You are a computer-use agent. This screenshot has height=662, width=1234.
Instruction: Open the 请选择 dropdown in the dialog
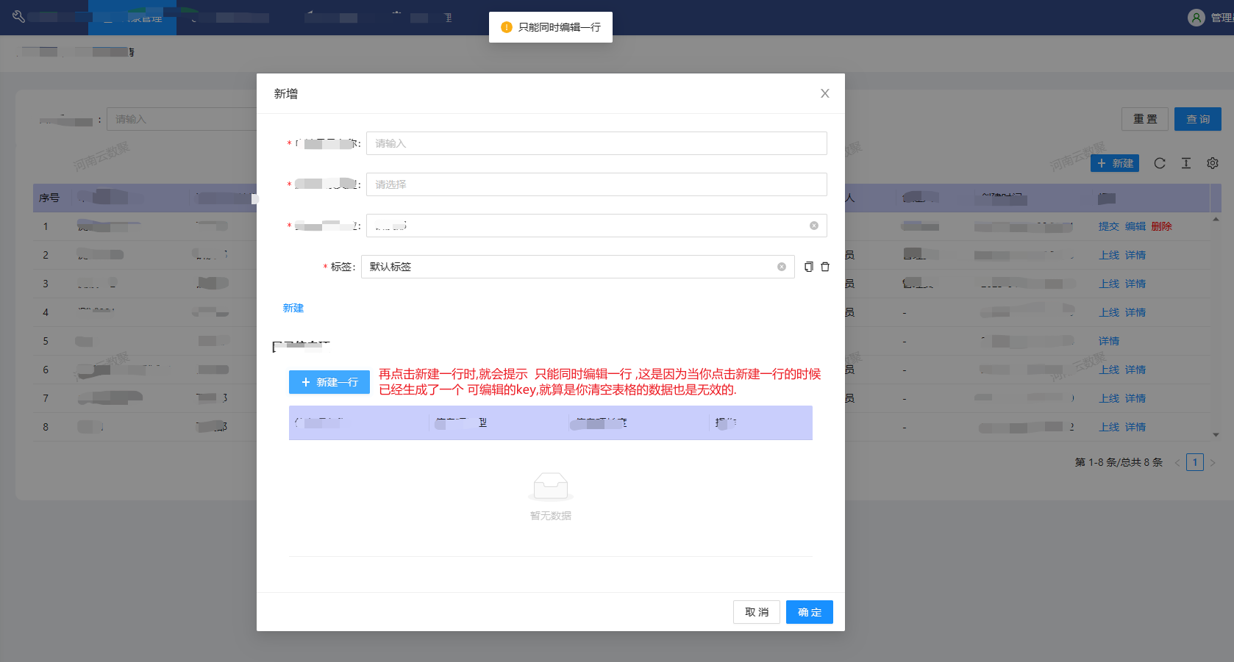596,184
